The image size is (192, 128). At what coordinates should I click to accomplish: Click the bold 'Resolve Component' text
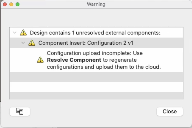click(x=74, y=60)
